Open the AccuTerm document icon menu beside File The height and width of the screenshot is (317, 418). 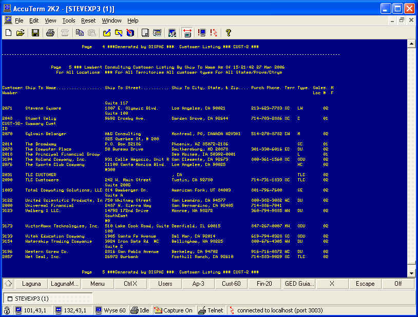click(8, 20)
